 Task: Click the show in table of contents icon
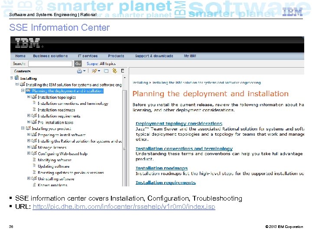click(114, 71)
